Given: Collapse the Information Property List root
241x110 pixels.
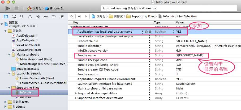Looking at the screenshot, I should click(x=71, y=27).
